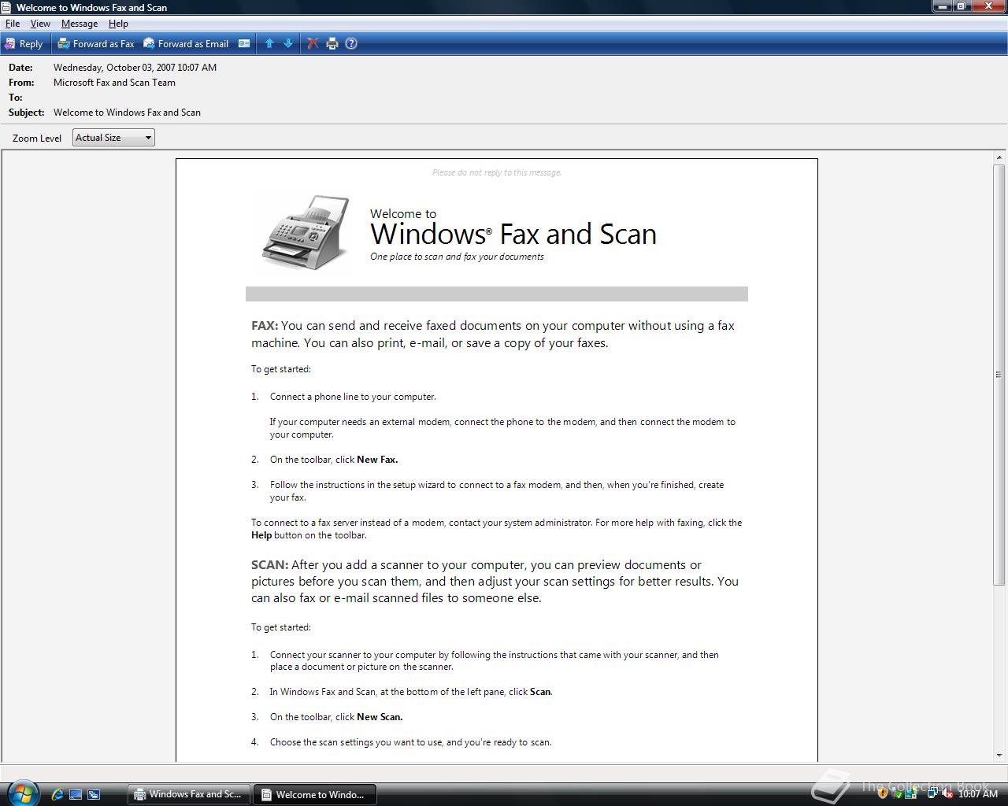Viewport: 1008px width, 806px height.
Task: Click the Windows Fax and Scan heading
Action: (513, 234)
